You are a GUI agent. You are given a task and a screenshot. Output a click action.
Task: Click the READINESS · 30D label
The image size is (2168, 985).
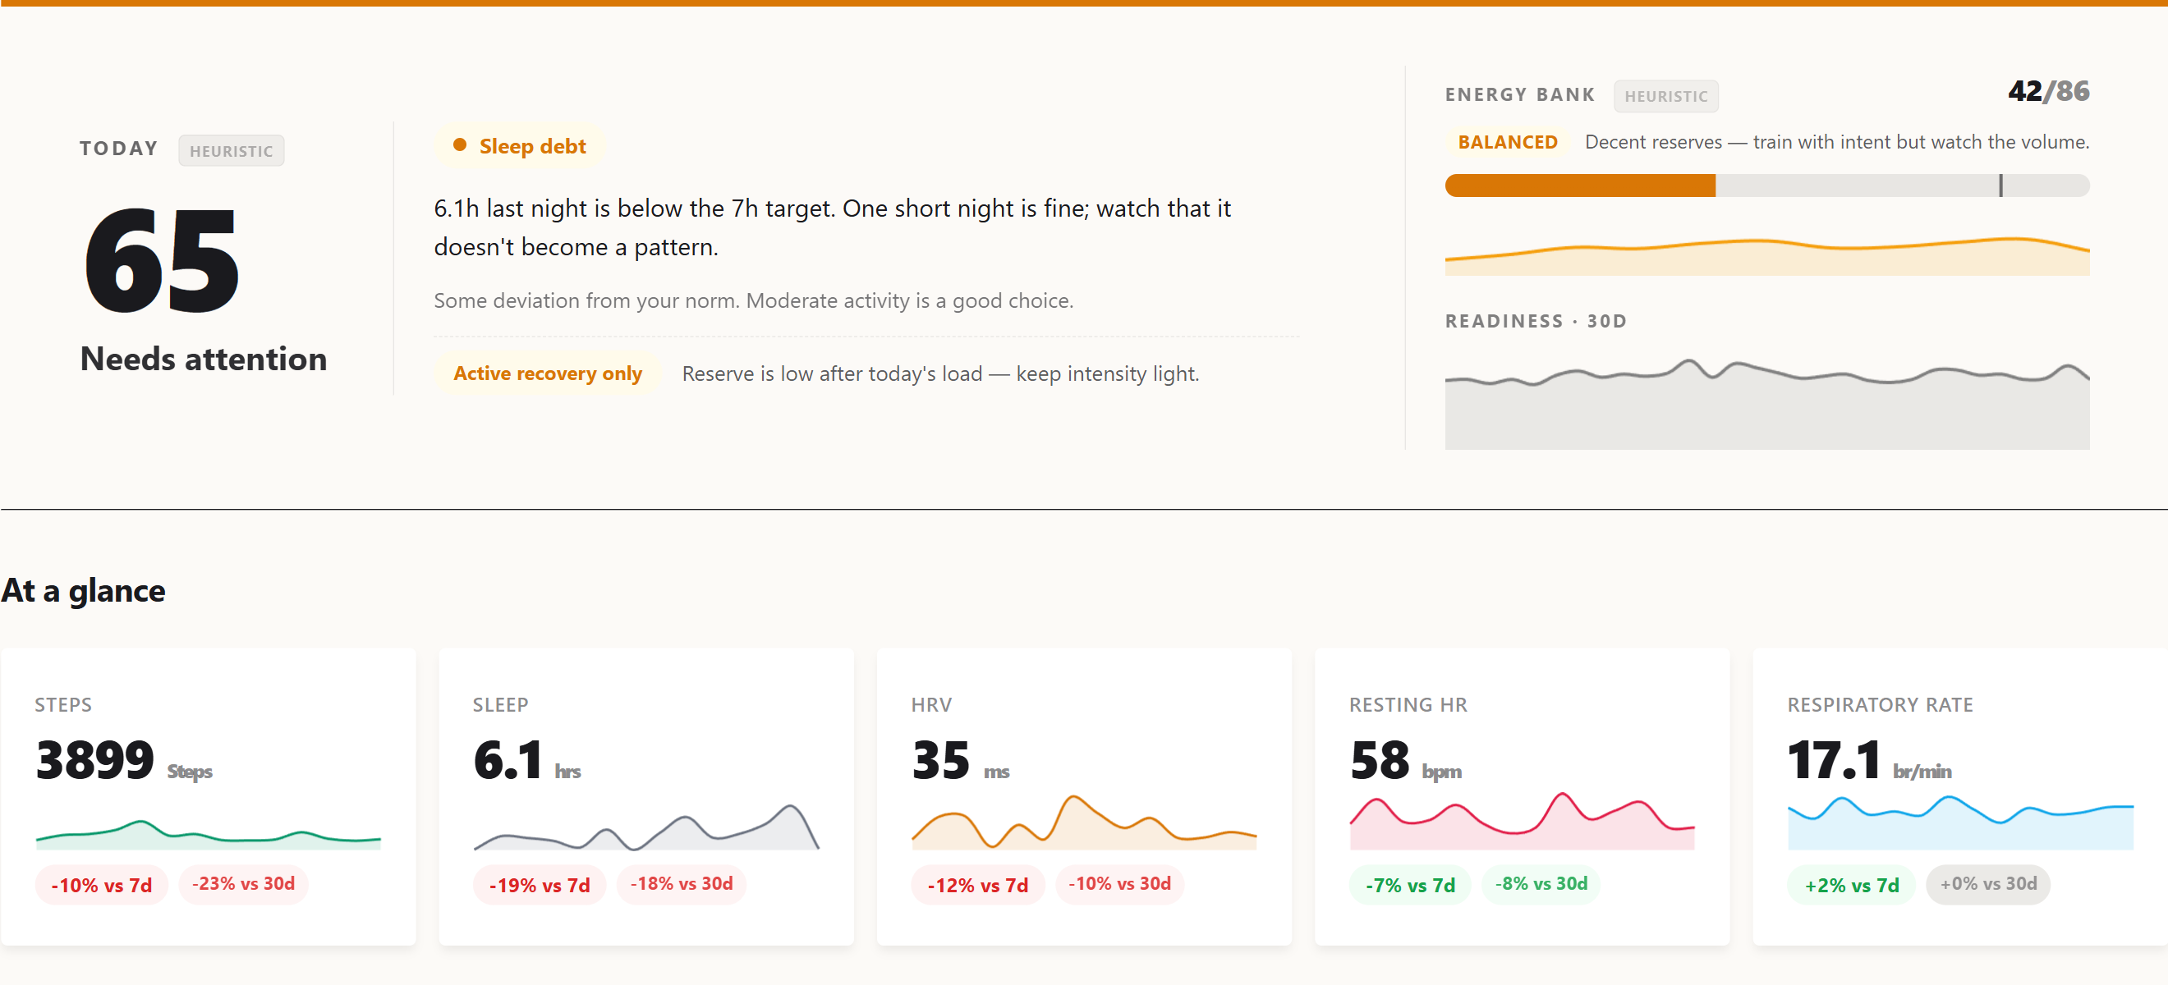(x=1536, y=321)
